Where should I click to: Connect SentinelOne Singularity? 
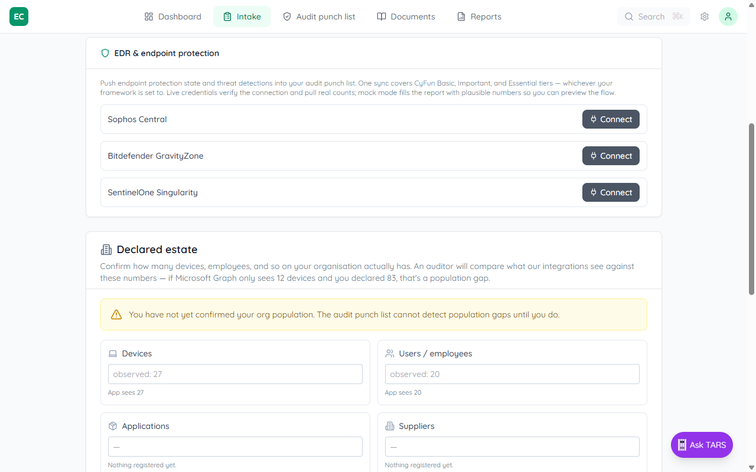611,192
